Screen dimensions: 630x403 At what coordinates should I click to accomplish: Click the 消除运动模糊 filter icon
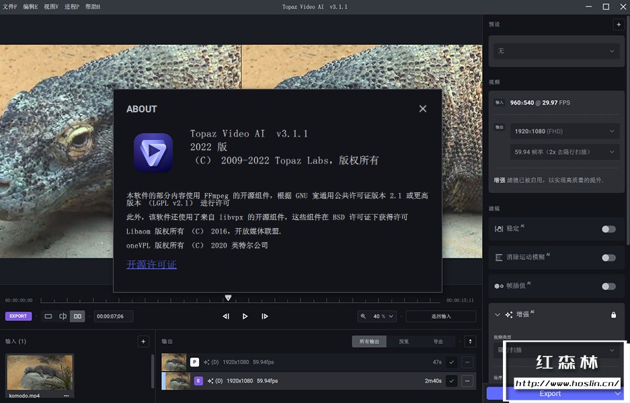pos(499,258)
